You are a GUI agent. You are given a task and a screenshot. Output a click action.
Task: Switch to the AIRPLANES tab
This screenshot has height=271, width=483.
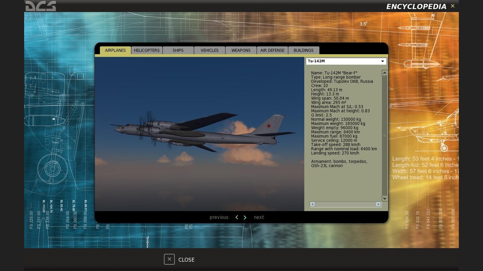pyautogui.click(x=115, y=51)
